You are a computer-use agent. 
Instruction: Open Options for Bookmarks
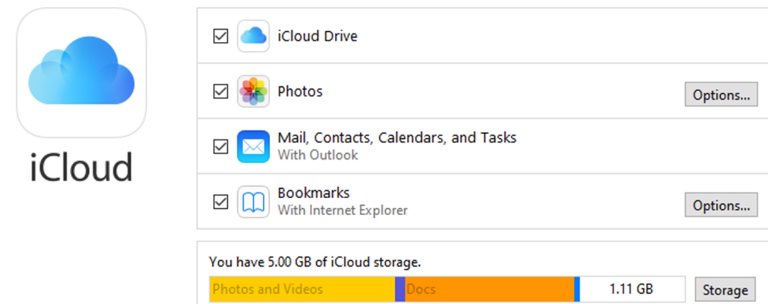click(x=721, y=205)
